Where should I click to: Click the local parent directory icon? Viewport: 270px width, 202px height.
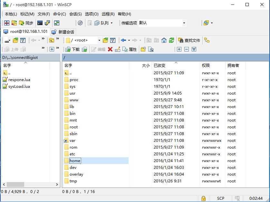click(52, 41)
